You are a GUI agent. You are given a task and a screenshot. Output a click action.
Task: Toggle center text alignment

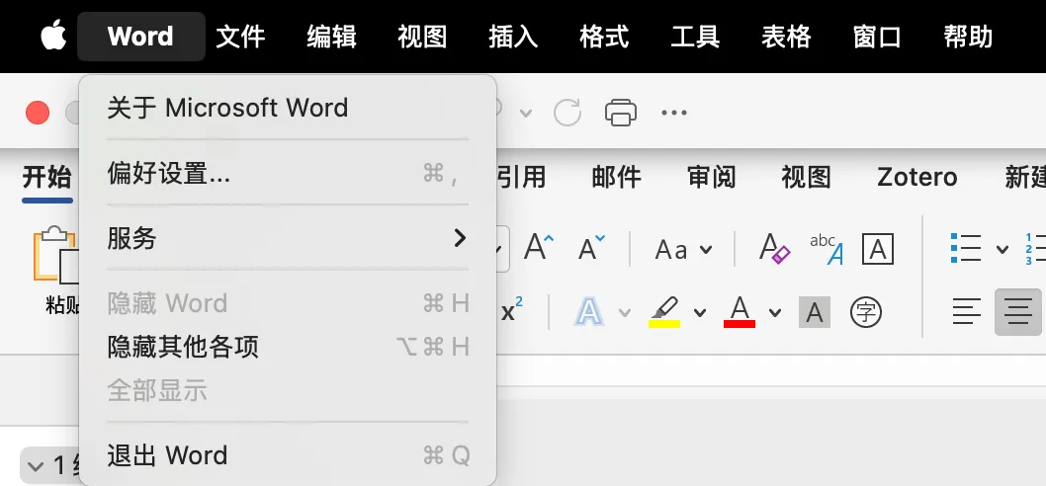pos(1018,312)
